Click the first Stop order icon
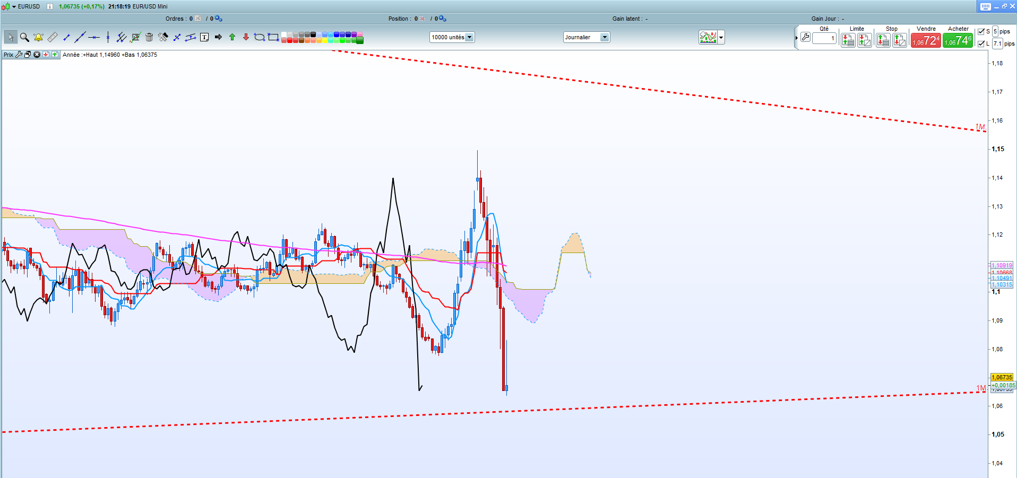 click(883, 40)
